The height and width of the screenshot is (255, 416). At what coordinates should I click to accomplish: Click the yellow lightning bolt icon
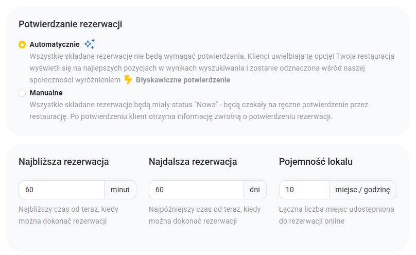pos(129,80)
